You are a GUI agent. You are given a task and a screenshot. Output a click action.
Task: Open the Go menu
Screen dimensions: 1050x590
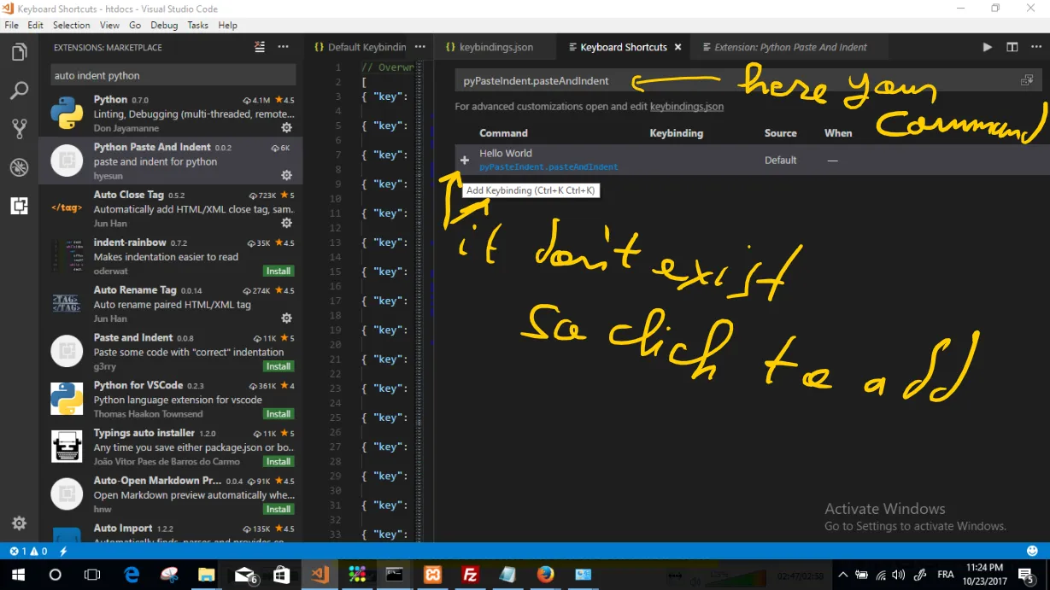[x=135, y=26]
